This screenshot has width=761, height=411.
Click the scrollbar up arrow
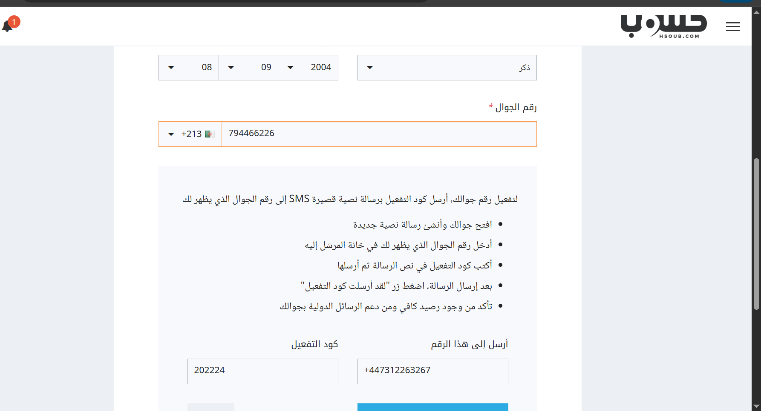point(756,12)
